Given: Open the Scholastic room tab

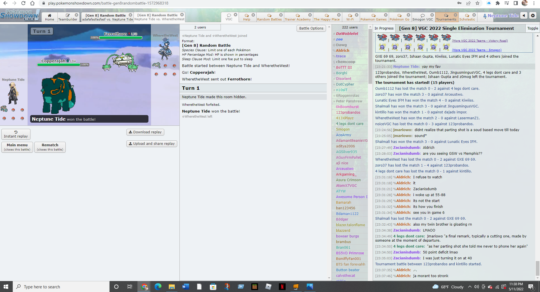Looking at the screenshot, I should 467,17.
